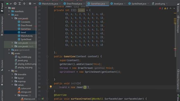This screenshot has width=180, height=101.
Task: Open the project panel settings gear
Action: (x=30, y=4)
